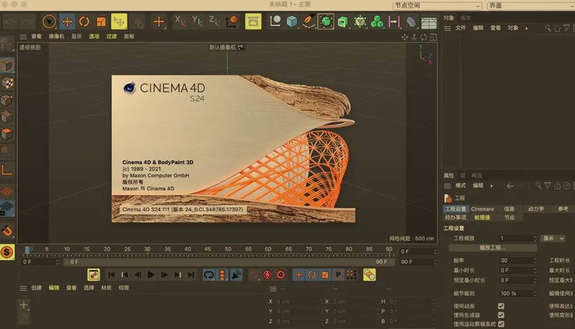Switch to the 节点 tab in attributes
575x329 pixels.
click(509, 218)
